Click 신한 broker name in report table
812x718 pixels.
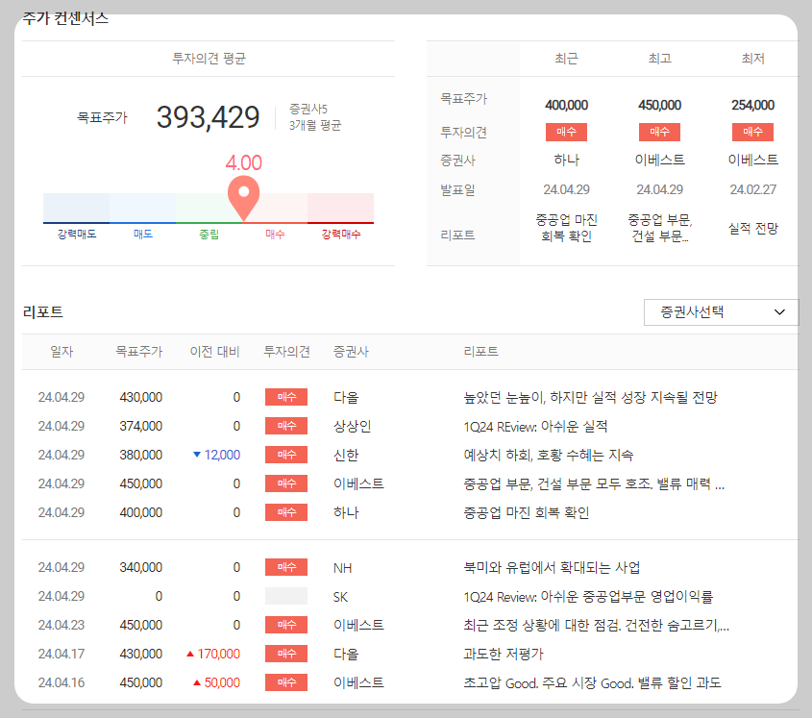346,455
